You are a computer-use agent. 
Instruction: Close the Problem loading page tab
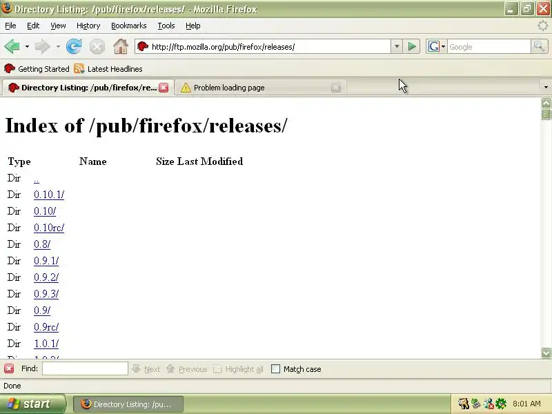pos(336,88)
